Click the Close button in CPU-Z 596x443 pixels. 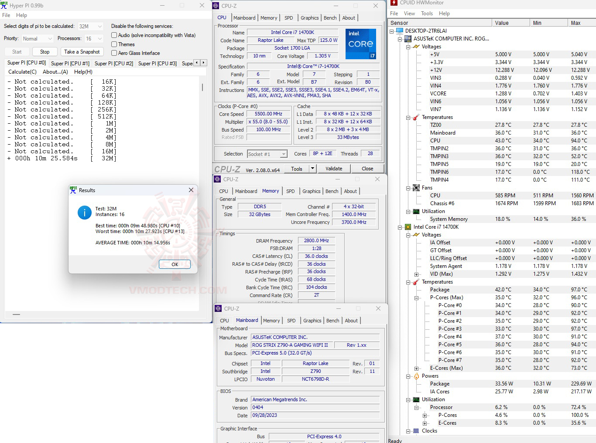click(x=367, y=169)
